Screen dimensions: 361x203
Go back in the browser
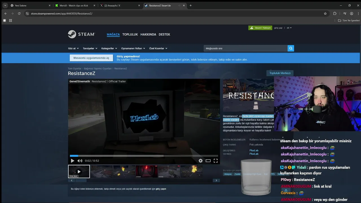tap(5, 14)
